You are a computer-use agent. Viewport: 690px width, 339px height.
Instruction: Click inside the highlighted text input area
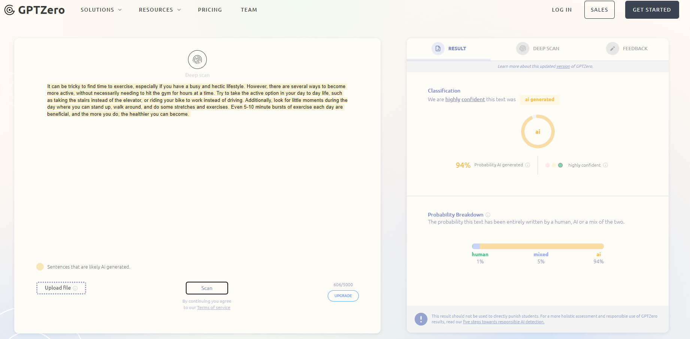click(x=197, y=100)
